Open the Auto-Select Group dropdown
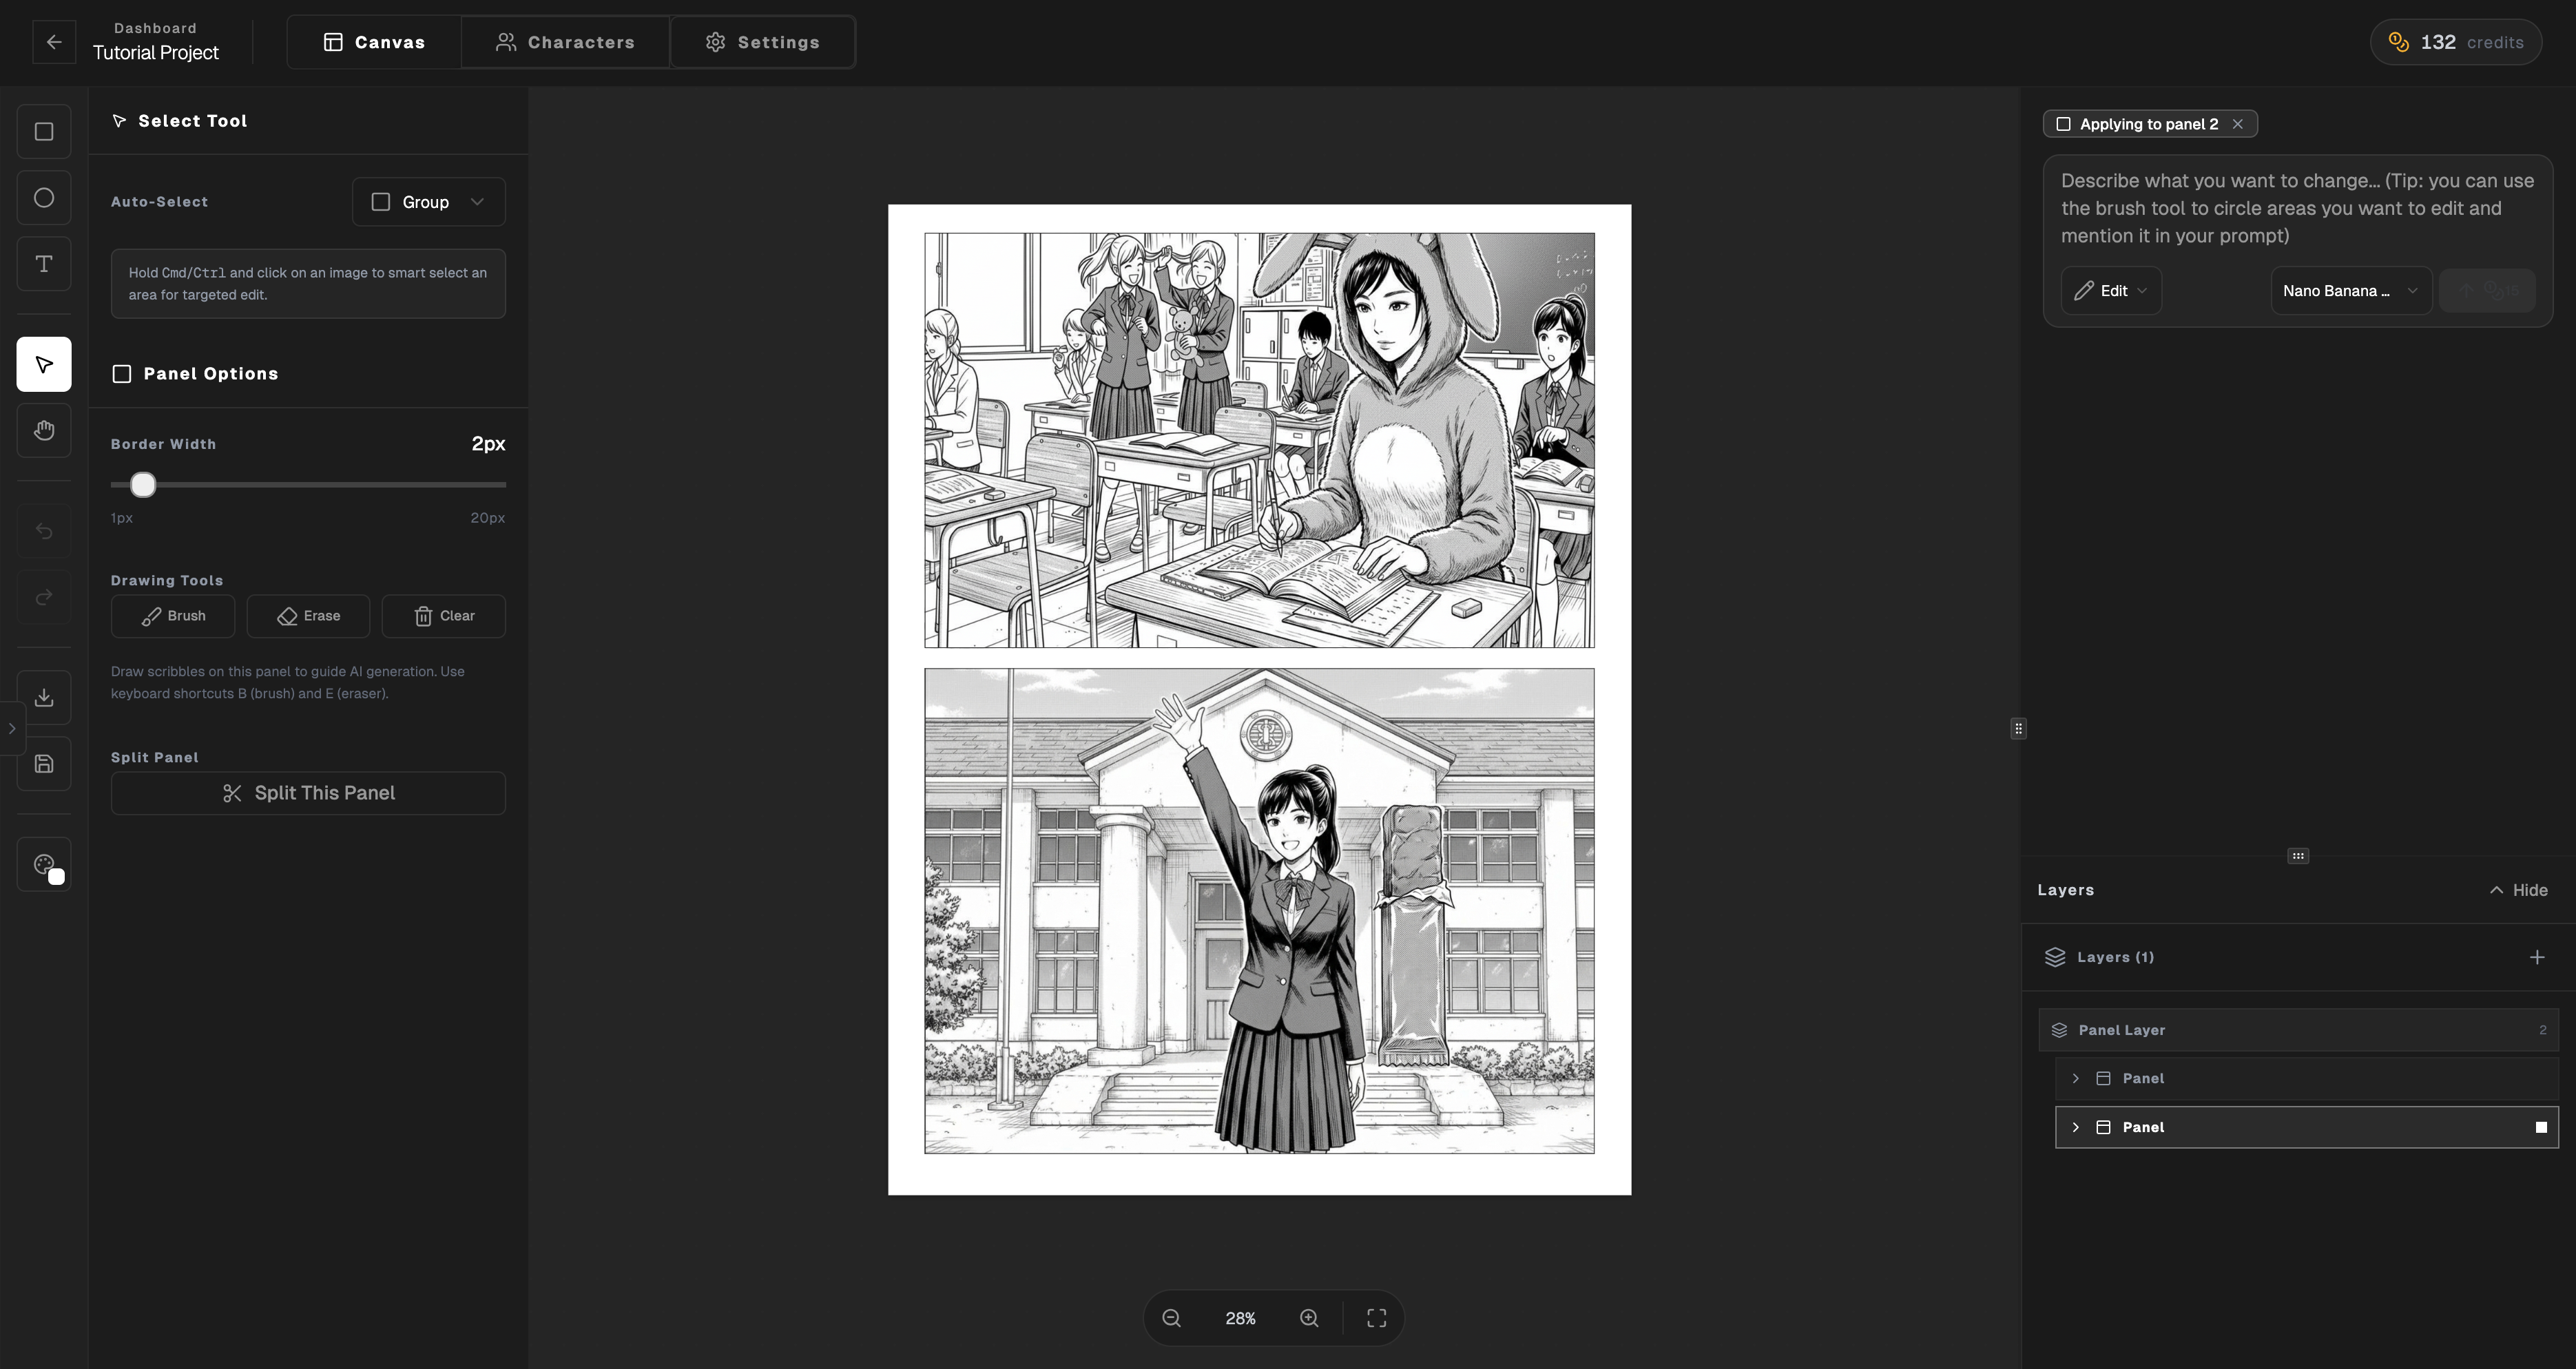 428,201
